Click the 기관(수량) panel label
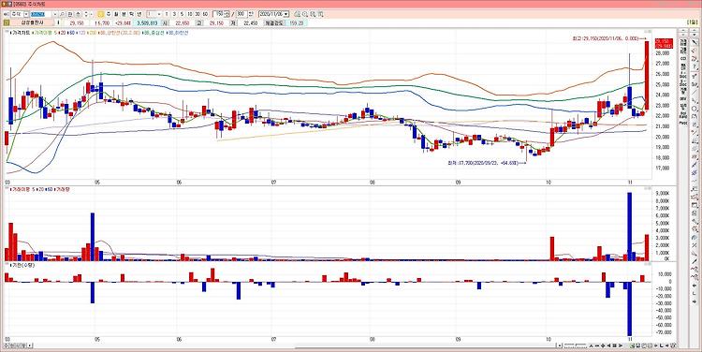Image resolution: width=702 pixels, height=352 pixels. pos(23,265)
